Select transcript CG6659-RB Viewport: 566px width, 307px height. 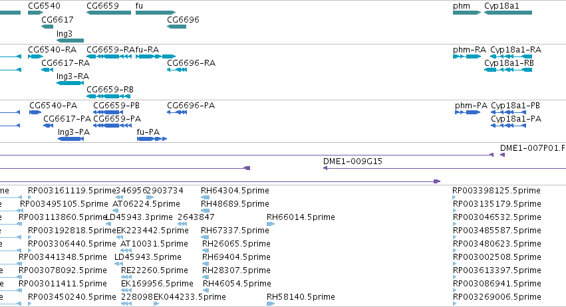click(110, 90)
